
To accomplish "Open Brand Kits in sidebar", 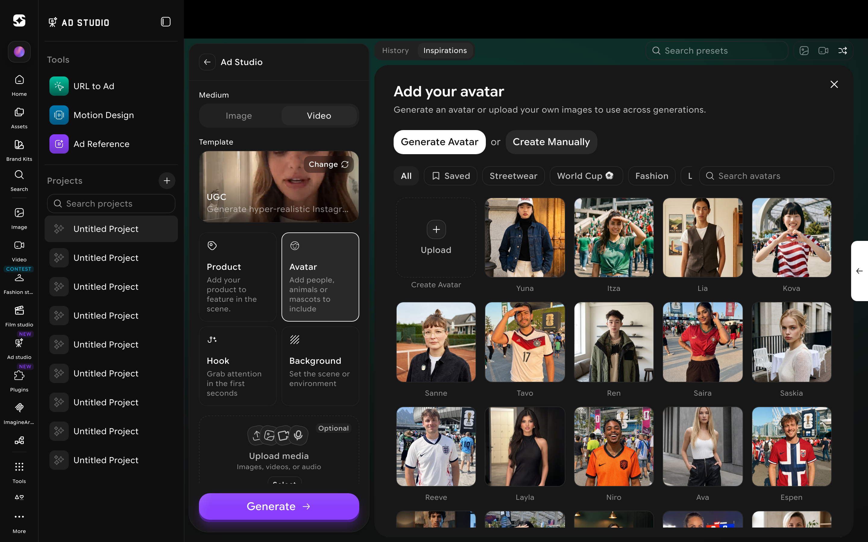I will click(x=19, y=150).
